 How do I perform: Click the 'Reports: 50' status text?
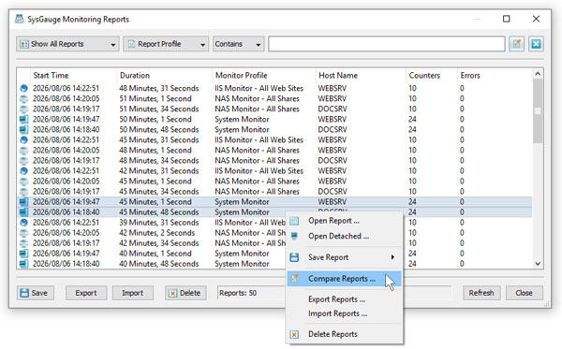coord(238,293)
